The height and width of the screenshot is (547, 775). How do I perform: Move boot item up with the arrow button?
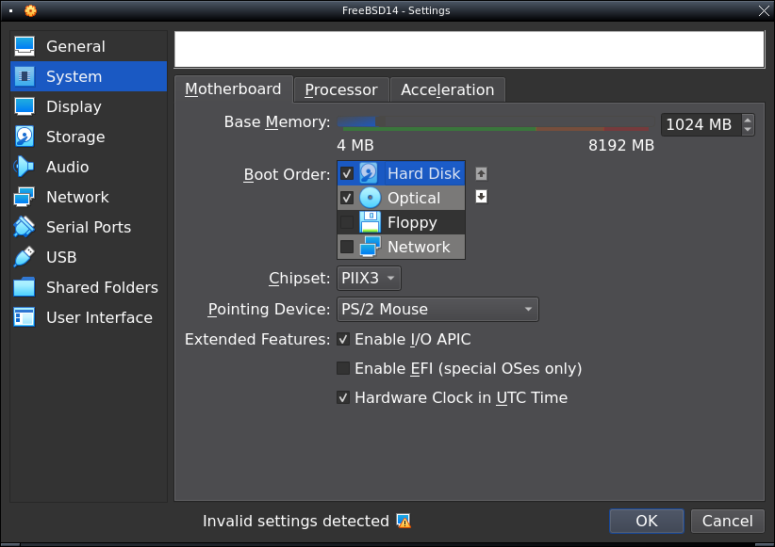(x=481, y=174)
